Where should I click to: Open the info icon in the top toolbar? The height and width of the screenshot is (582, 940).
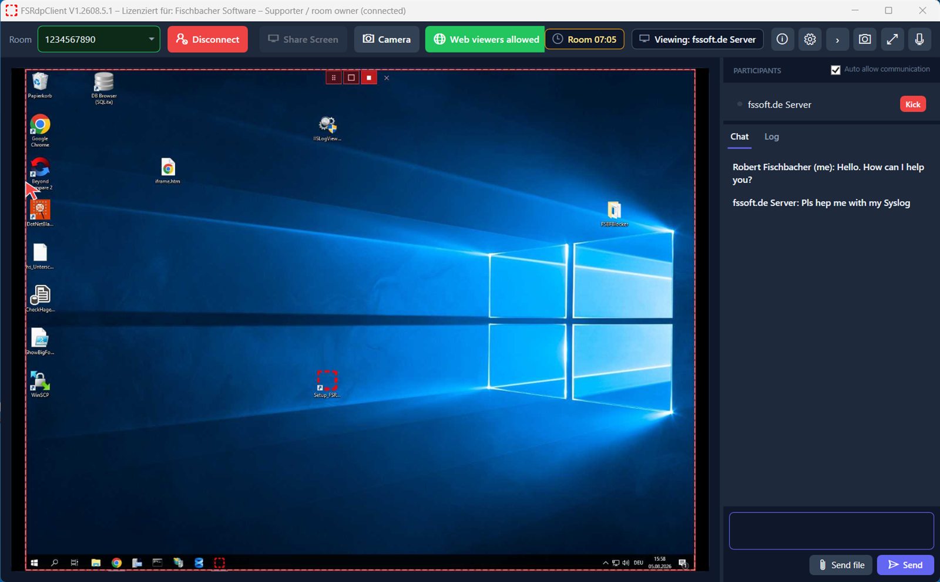tap(782, 39)
